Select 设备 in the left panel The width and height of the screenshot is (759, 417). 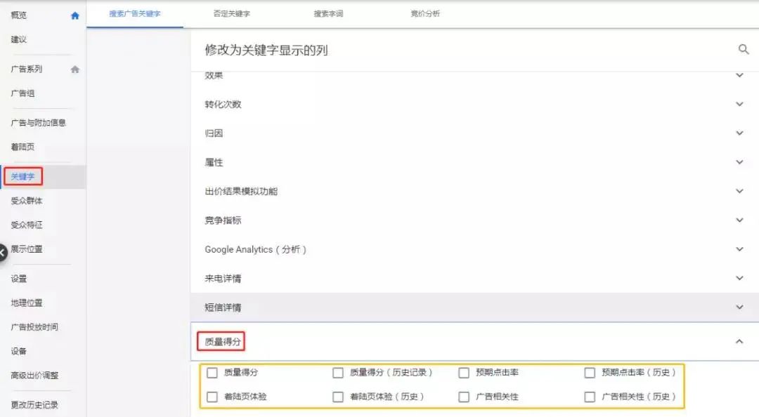[x=18, y=351]
